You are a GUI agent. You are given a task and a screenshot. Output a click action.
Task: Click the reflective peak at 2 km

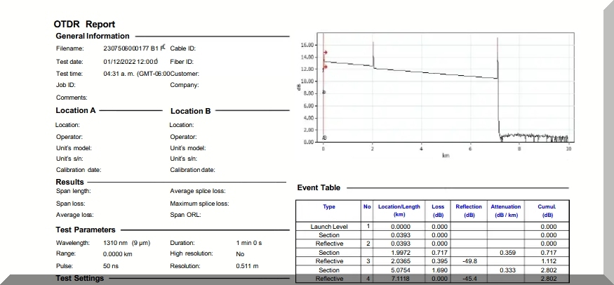point(373,54)
